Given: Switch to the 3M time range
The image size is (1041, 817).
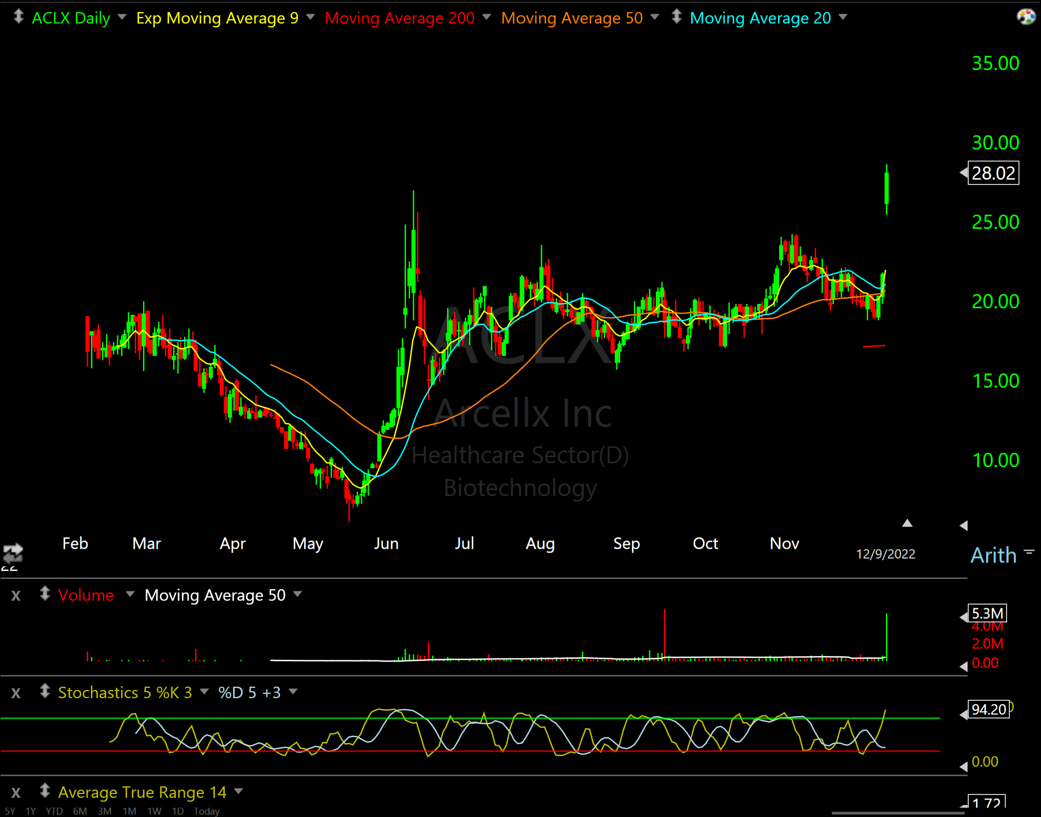Looking at the screenshot, I should 105,811.
